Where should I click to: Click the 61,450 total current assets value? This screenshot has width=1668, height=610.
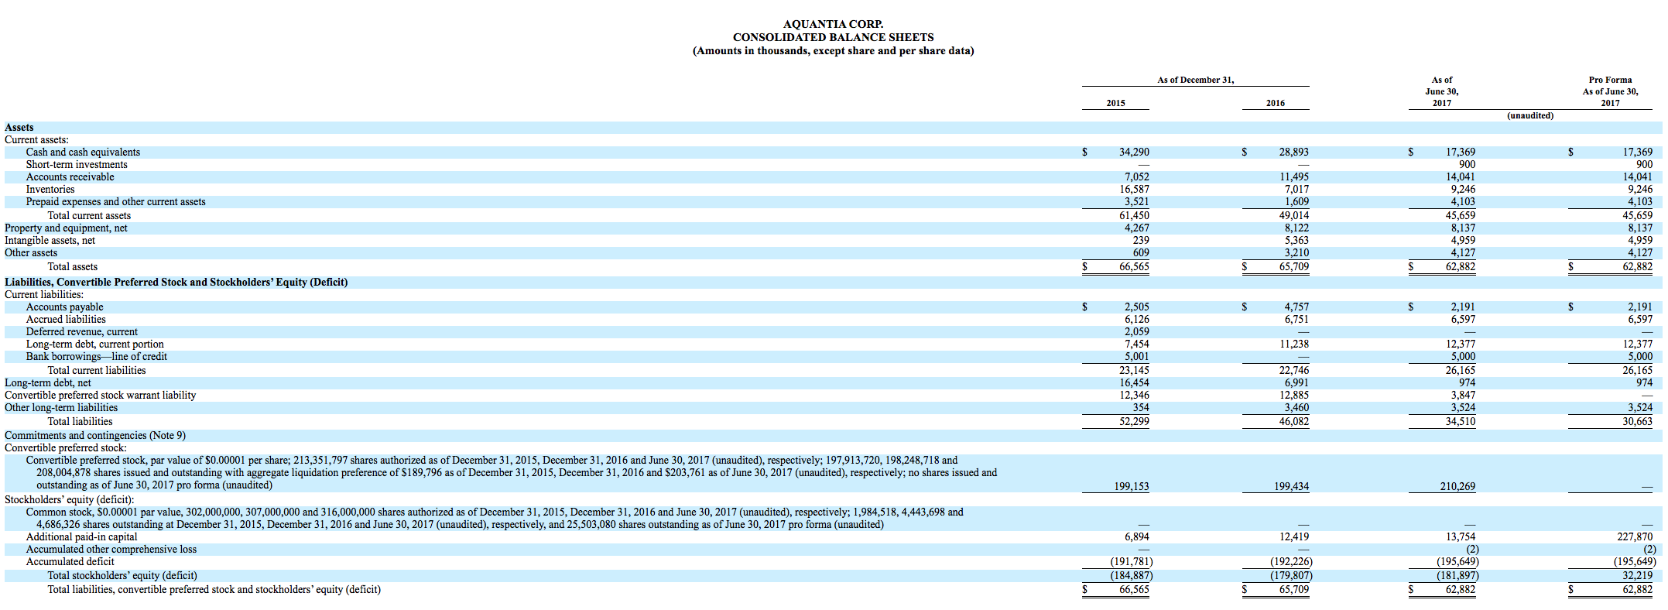[1135, 216]
